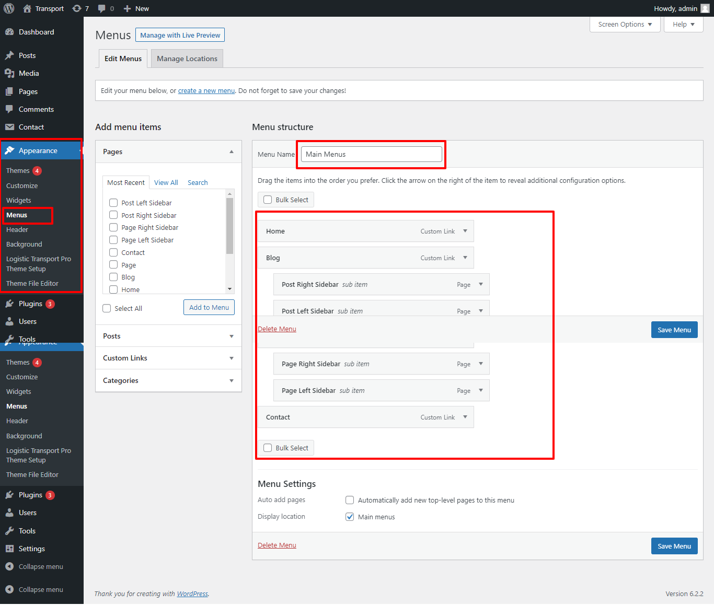Click the Dashboard gauge icon
This screenshot has width=714, height=605.
coord(9,32)
